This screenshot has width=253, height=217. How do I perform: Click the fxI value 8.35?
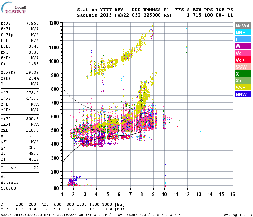click(x=34, y=52)
